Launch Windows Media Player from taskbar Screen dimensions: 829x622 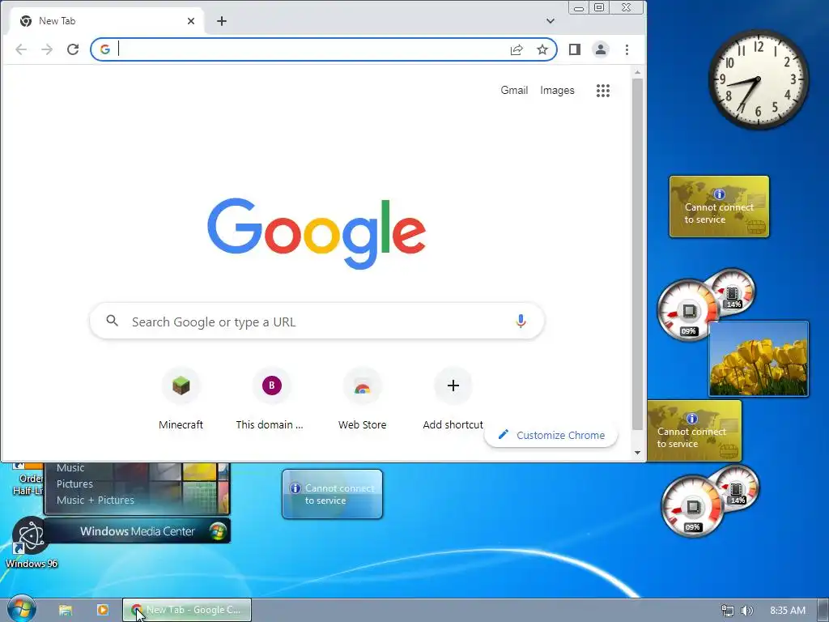(x=103, y=610)
